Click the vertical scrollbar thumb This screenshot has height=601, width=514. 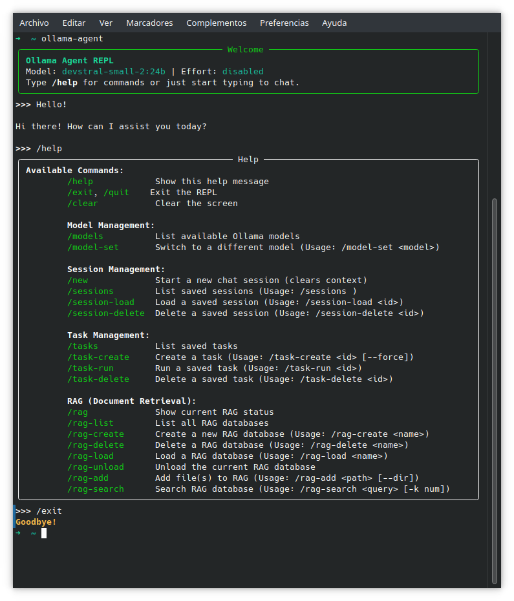coord(495,388)
